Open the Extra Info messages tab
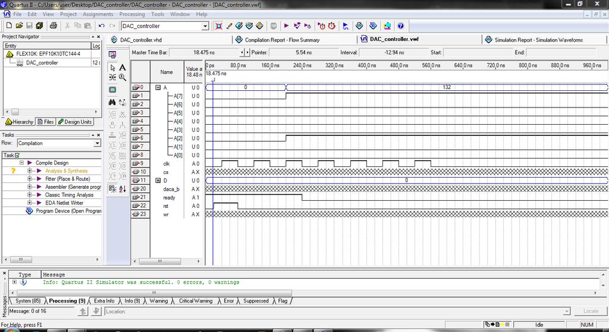609x332 pixels. 104,301
